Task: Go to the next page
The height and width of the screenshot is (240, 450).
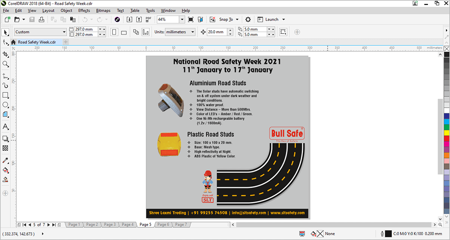Action: point(49,225)
